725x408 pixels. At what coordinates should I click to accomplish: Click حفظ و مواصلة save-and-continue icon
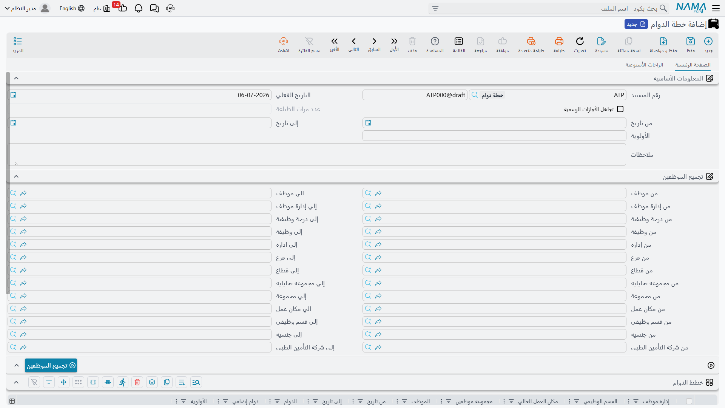pyautogui.click(x=663, y=45)
